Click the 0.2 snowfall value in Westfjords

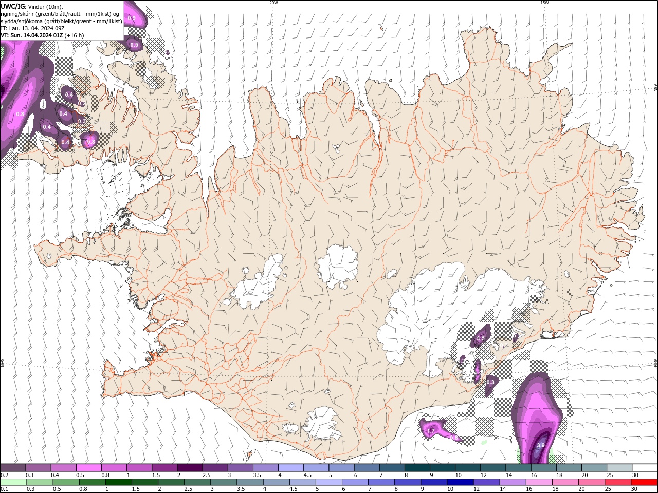coord(82,103)
